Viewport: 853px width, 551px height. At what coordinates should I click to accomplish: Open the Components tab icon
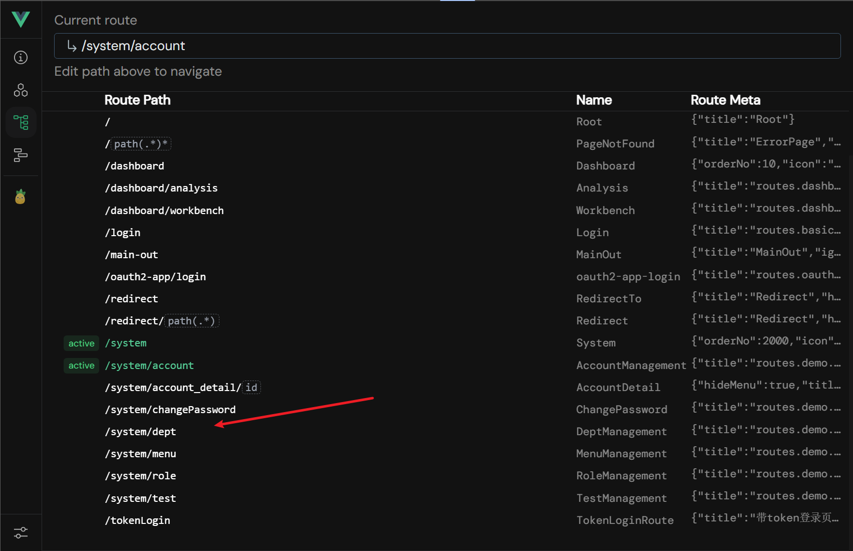21,90
